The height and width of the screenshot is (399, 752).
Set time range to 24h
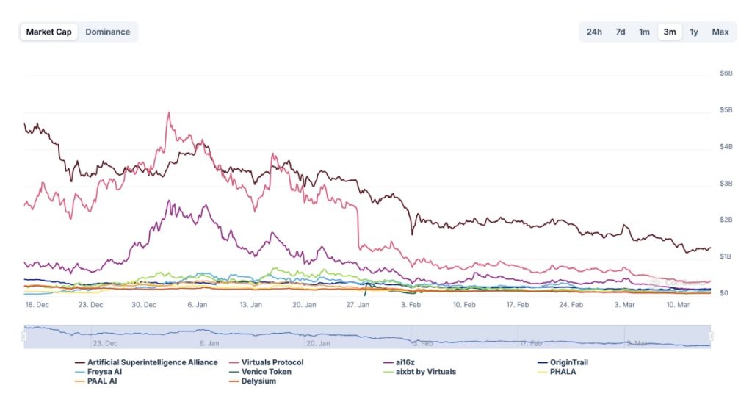(594, 32)
